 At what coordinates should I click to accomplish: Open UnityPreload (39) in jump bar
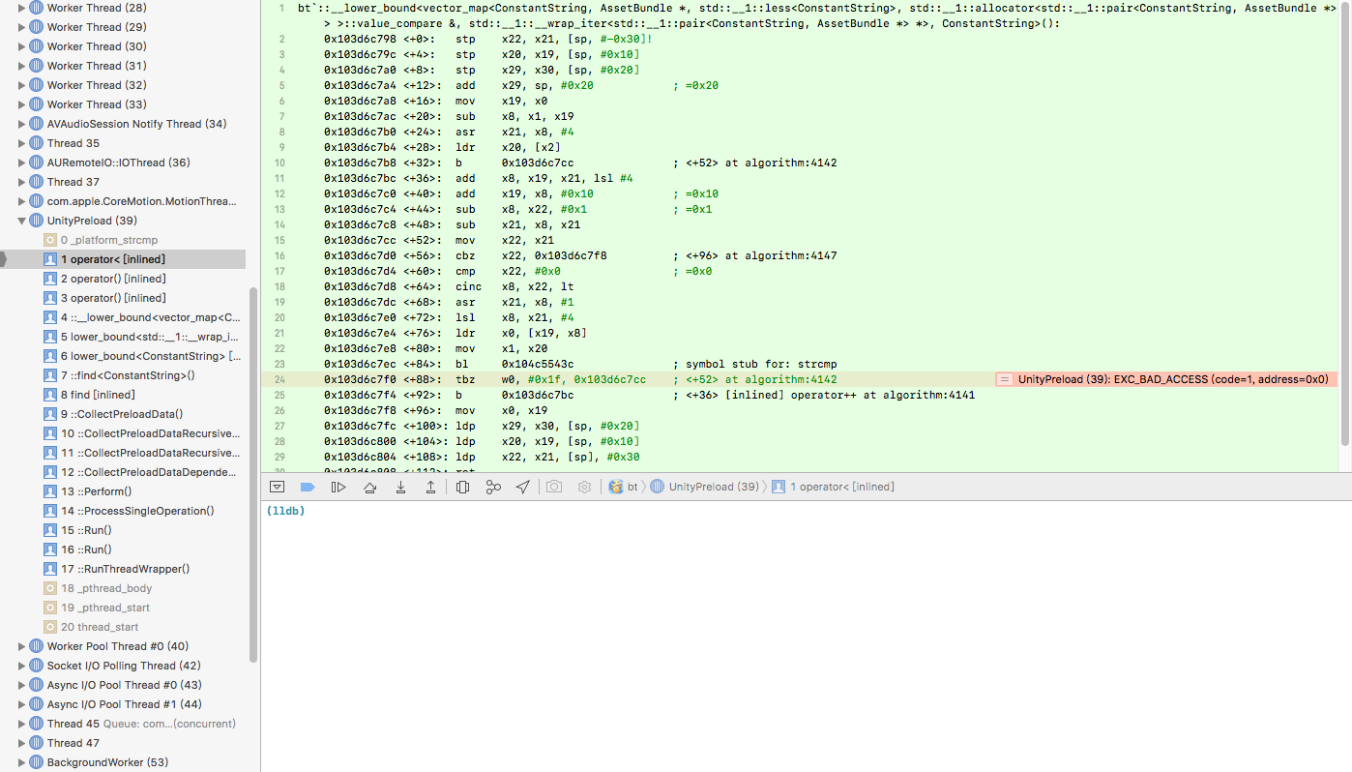point(705,487)
